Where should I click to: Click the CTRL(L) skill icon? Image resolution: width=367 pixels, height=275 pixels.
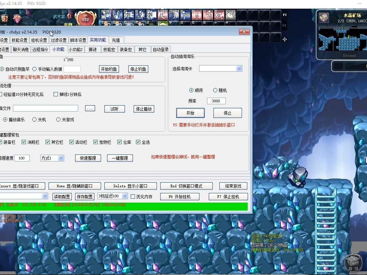click(106, 15)
